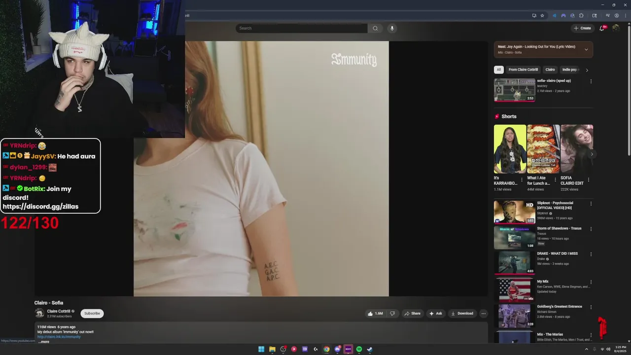The image size is (631, 355).
Task: Dislike the Clairo - Sofia video
Action: (x=392, y=314)
